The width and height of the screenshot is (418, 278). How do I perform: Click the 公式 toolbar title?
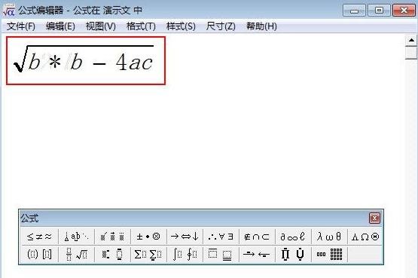point(29,218)
